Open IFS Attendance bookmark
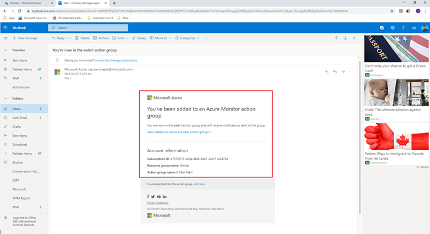The width and height of the screenshot is (430, 234). click(x=67, y=18)
